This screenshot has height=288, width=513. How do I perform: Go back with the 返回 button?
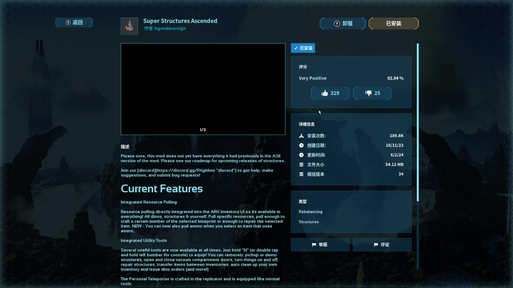click(74, 22)
